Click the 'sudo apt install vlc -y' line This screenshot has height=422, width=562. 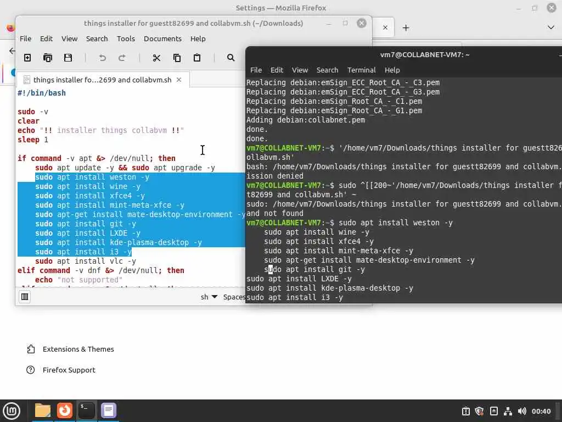pos(85,261)
